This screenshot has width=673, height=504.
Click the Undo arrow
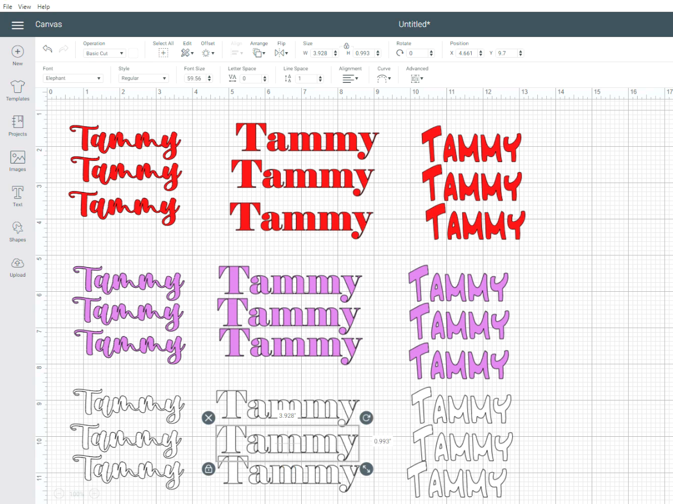[48, 49]
